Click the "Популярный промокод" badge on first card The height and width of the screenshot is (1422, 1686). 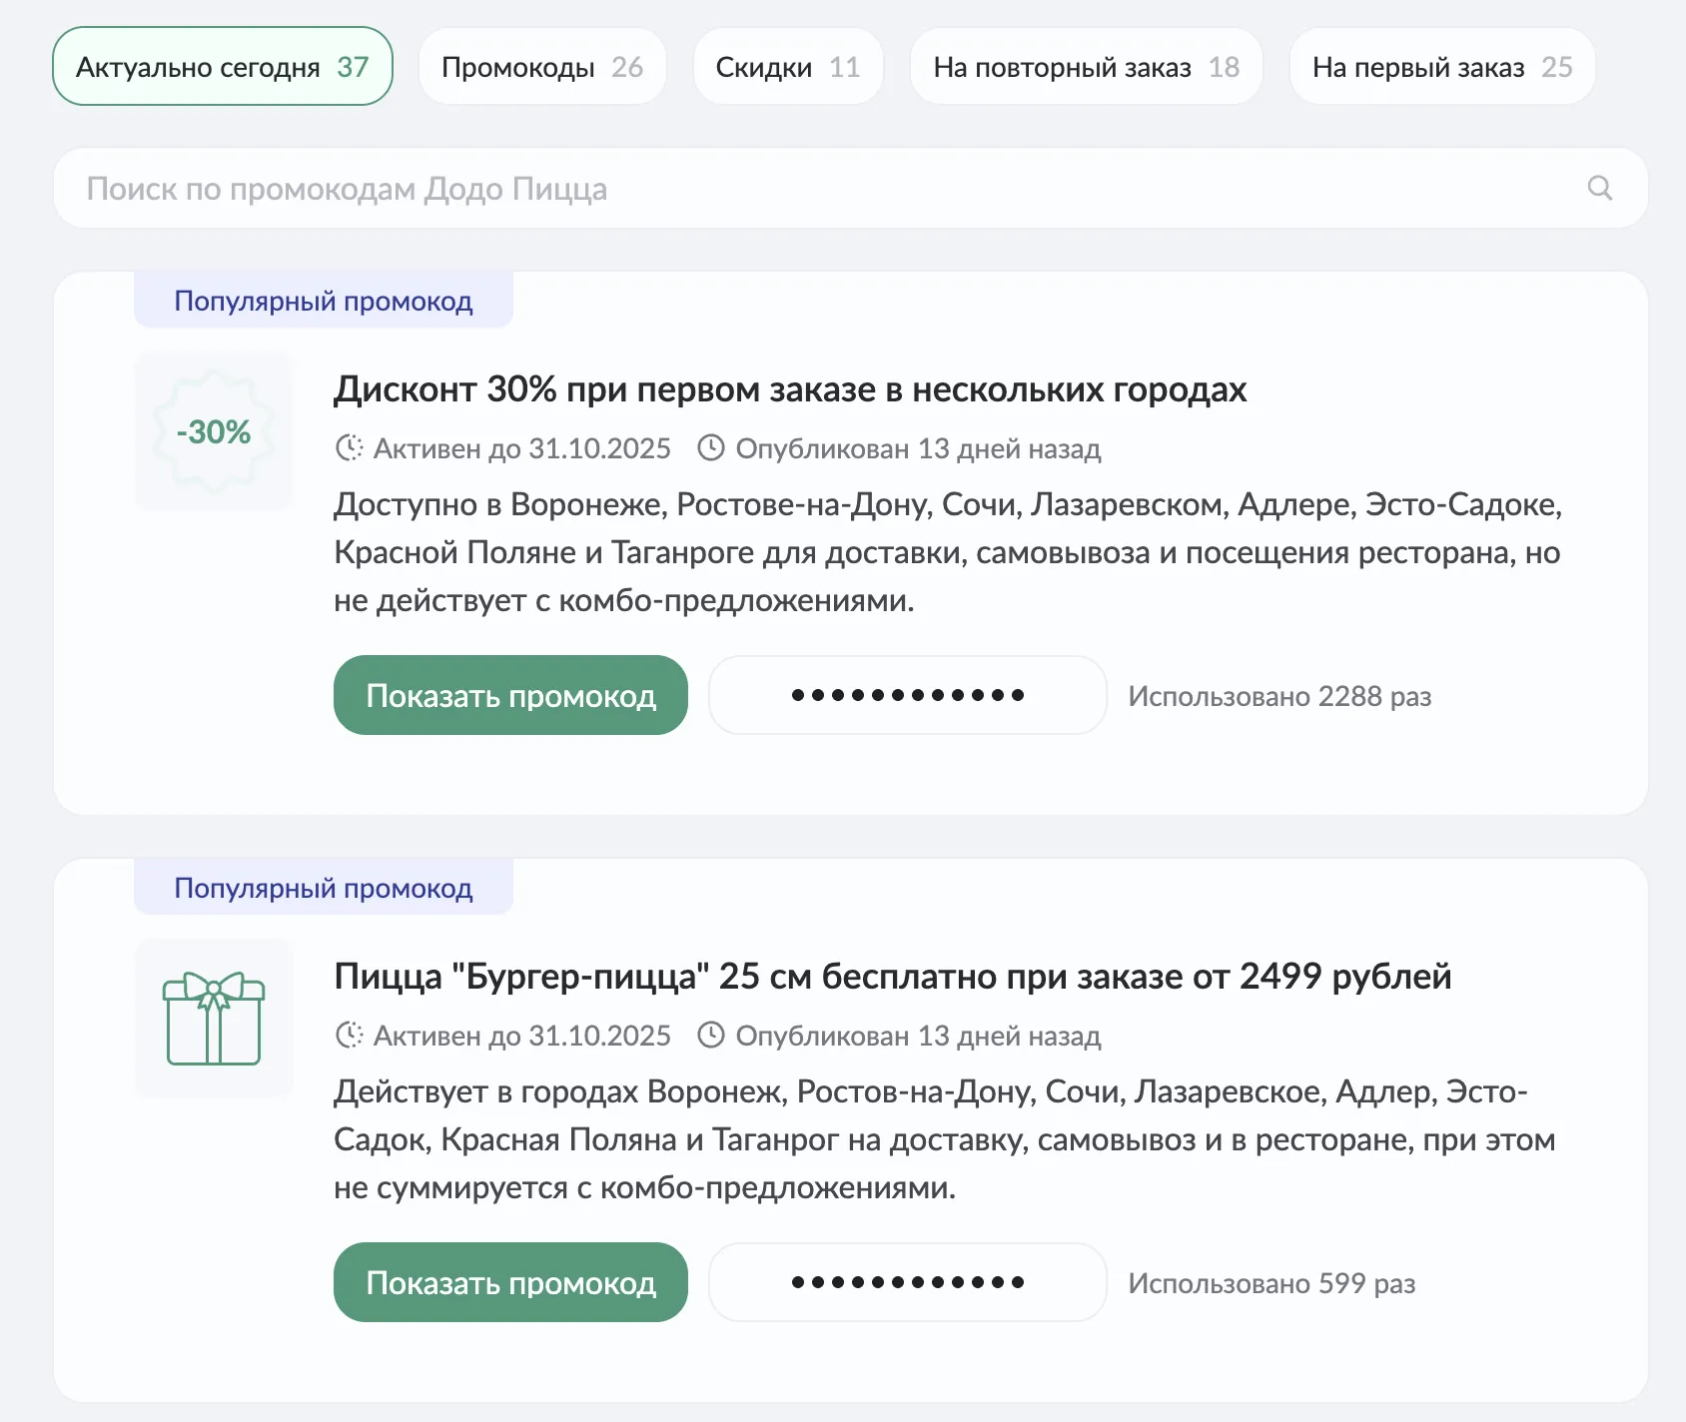point(322,300)
